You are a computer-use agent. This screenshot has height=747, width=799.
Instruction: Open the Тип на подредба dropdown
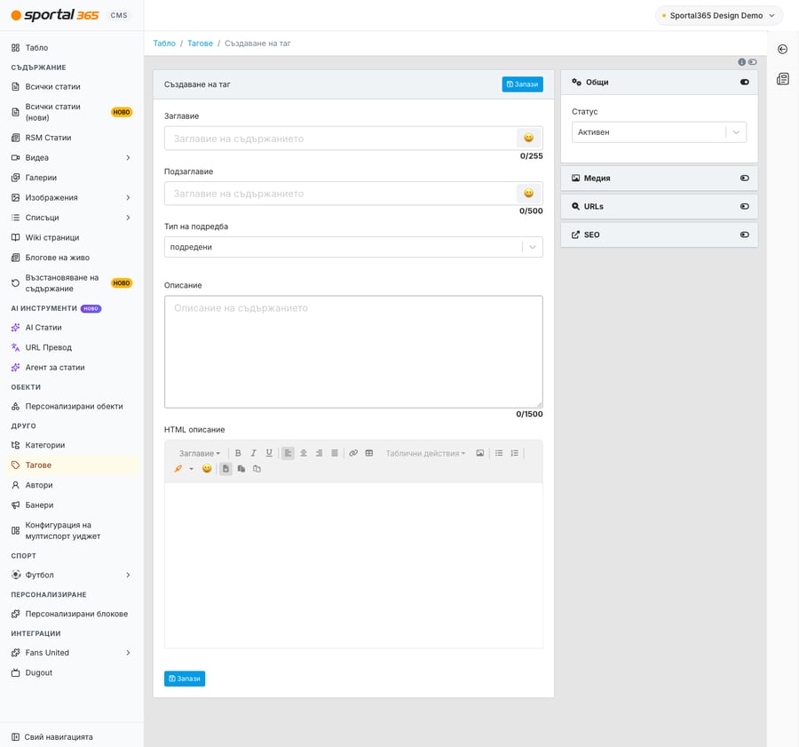coord(353,247)
